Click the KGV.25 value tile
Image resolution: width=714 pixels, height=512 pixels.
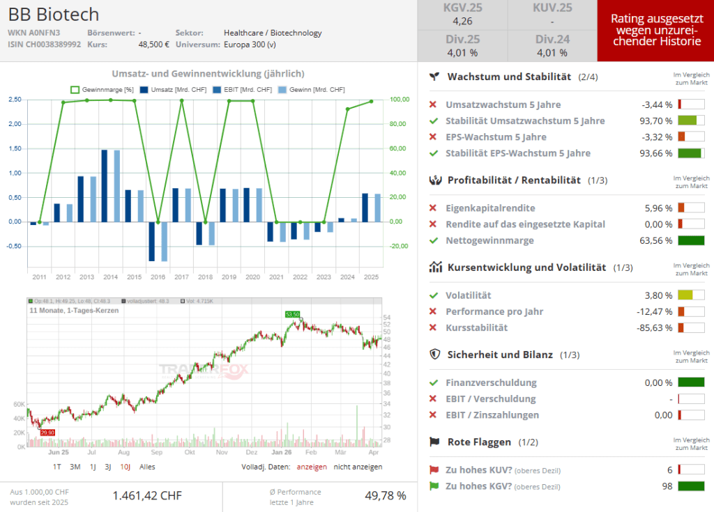(462, 15)
